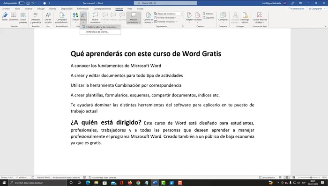Viewport: 328px width, 186px height.
Task: Open Firefox from the taskbar
Action: coord(130,183)
